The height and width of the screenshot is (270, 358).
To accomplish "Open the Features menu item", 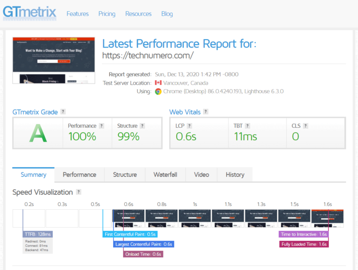I will point(78,14).
